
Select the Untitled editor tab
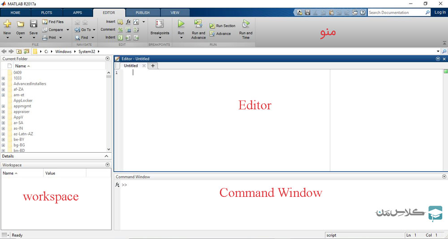(130, 66)
